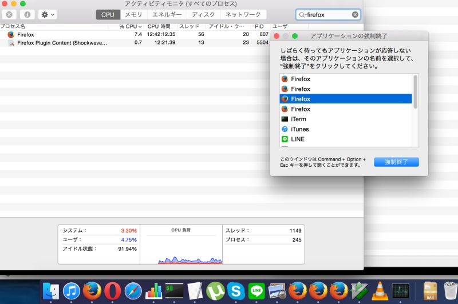Open iTerm terminal icon in Dock

[x=175, y=291]
